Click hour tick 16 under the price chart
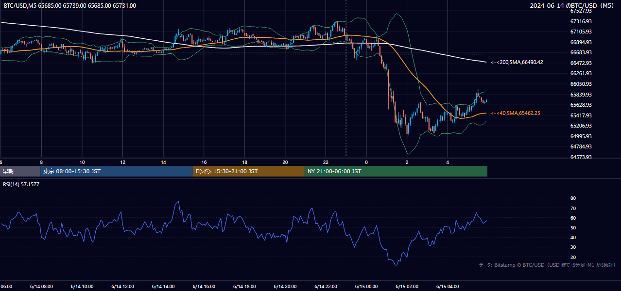 coord(204,162)
